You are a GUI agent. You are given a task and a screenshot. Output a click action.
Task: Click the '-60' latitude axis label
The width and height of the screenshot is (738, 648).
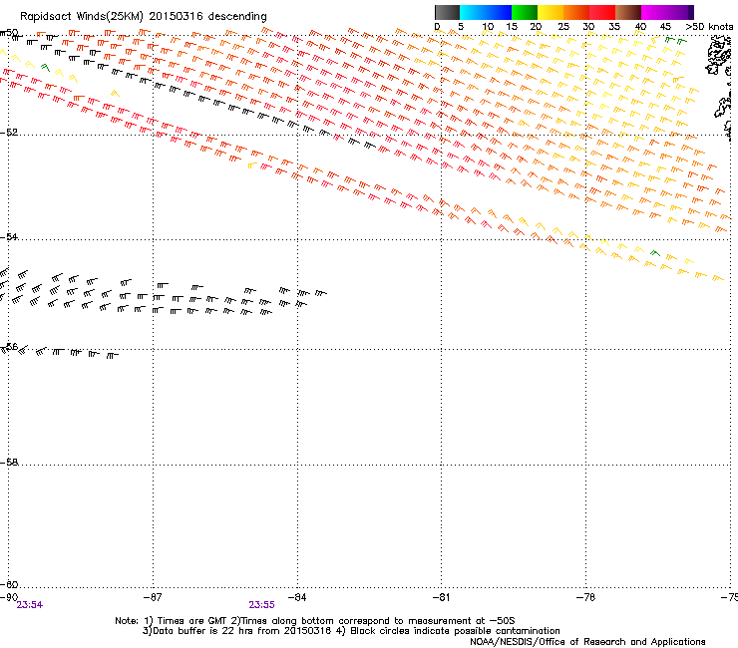[x=9, y=584]
